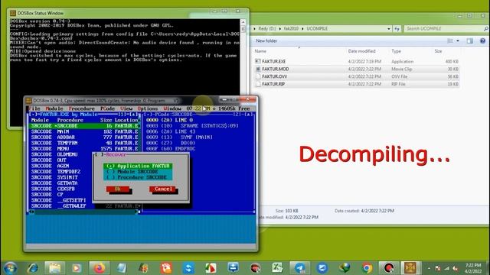Screen dimensions: 490x275
Task: Click New folder in Explorer toolbar
Action: (266, 40)
